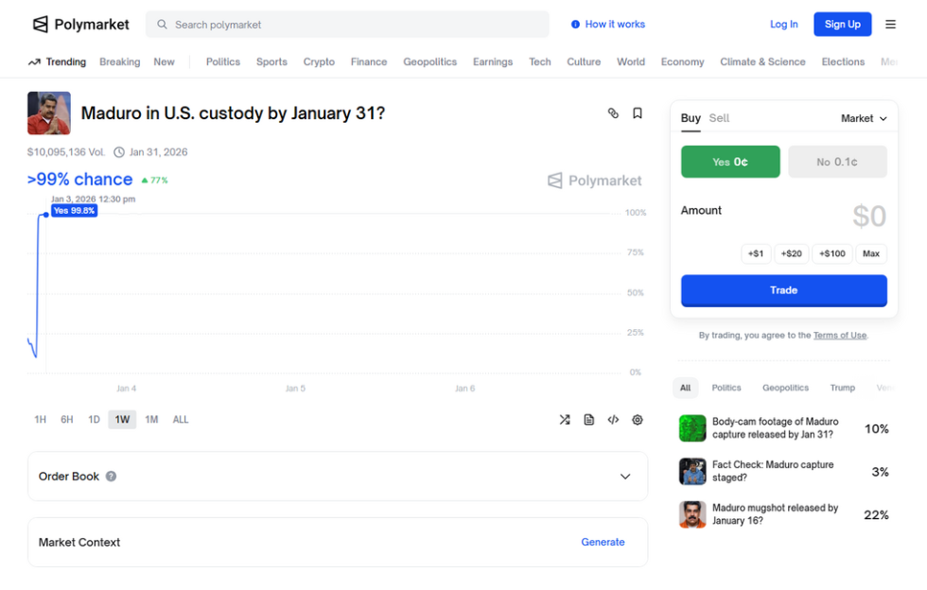
Task: Add +$20 to amount
Action: (791, 253)
